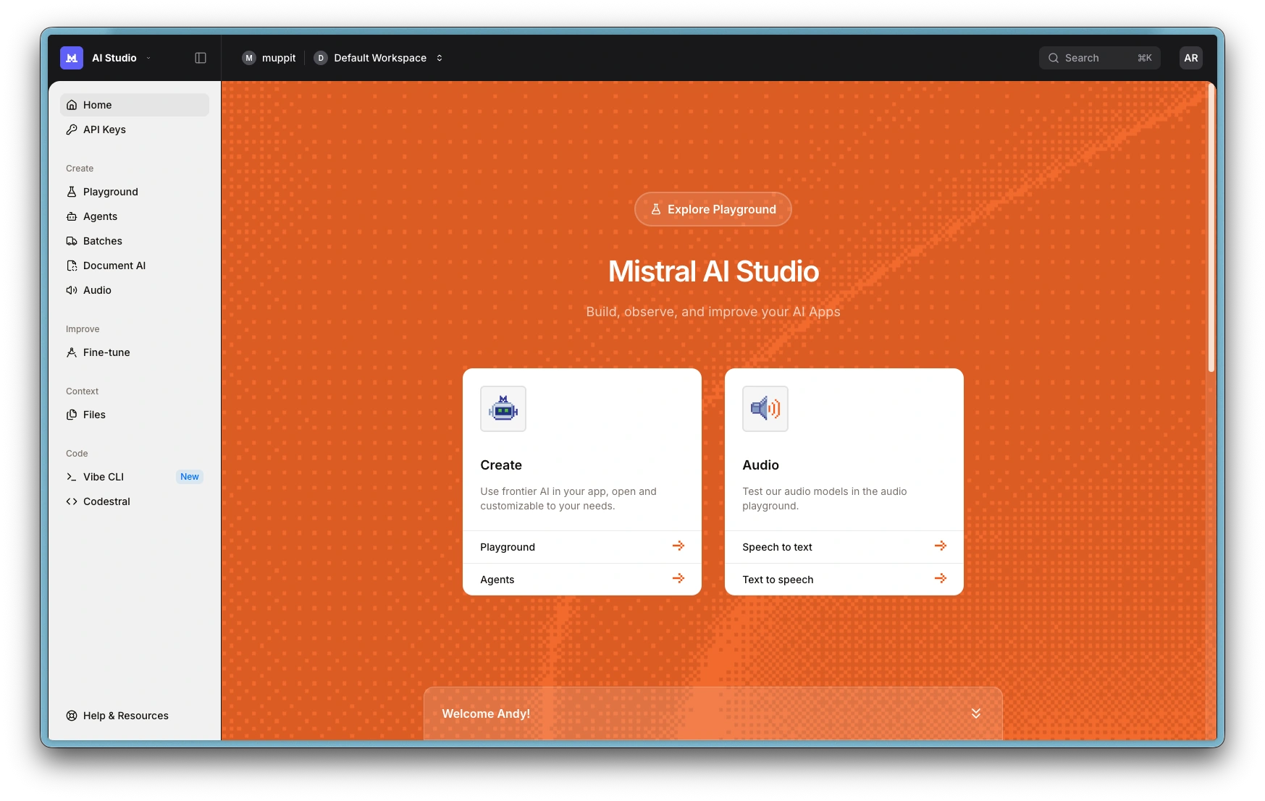Image resolution: width=1265 pixels, height=801 pixels.
Task: Click the Text to speech arrow icon
Action: [940, 579]
